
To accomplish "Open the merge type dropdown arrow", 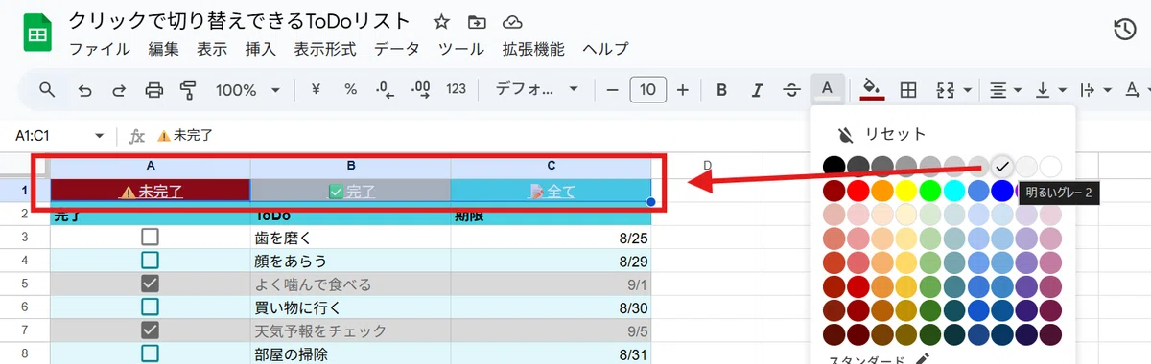I will tap(968, 90).
